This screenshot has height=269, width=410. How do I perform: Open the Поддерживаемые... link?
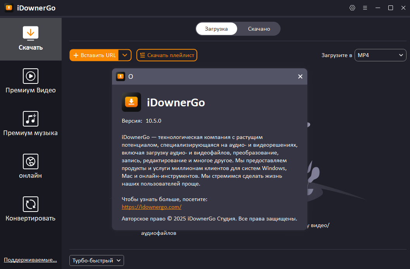click(30, 260)
